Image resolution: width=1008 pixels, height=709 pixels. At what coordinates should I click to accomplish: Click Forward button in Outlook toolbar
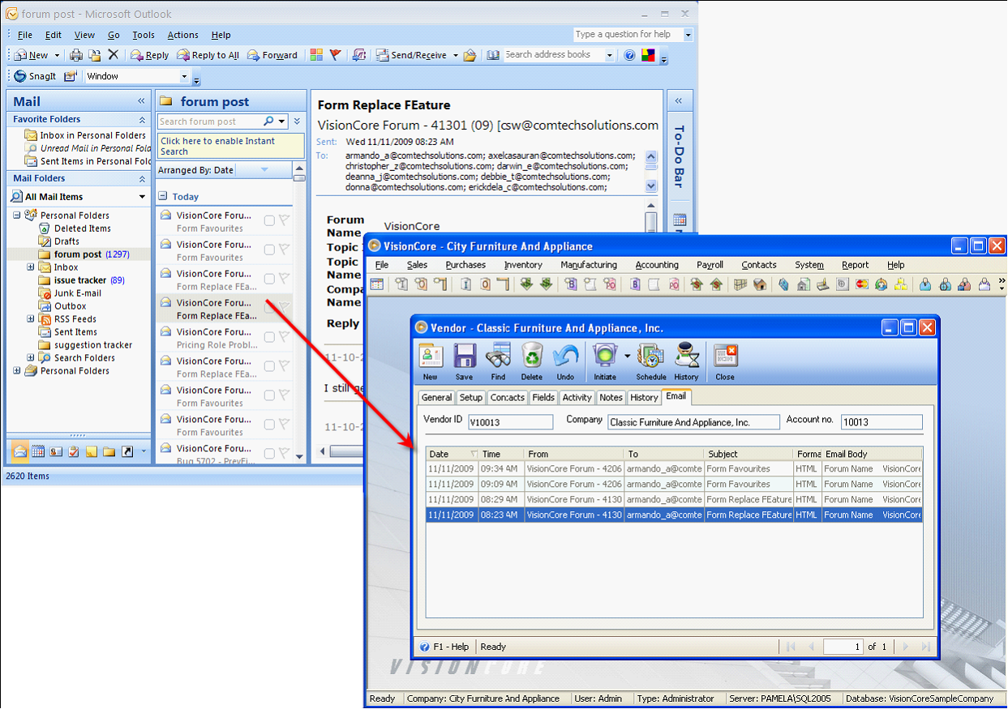click(272, 55)
